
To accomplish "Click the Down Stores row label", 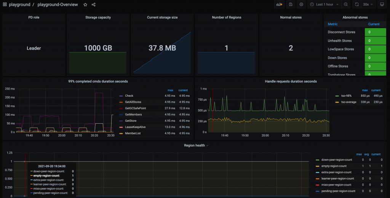I will click(337, 58).
